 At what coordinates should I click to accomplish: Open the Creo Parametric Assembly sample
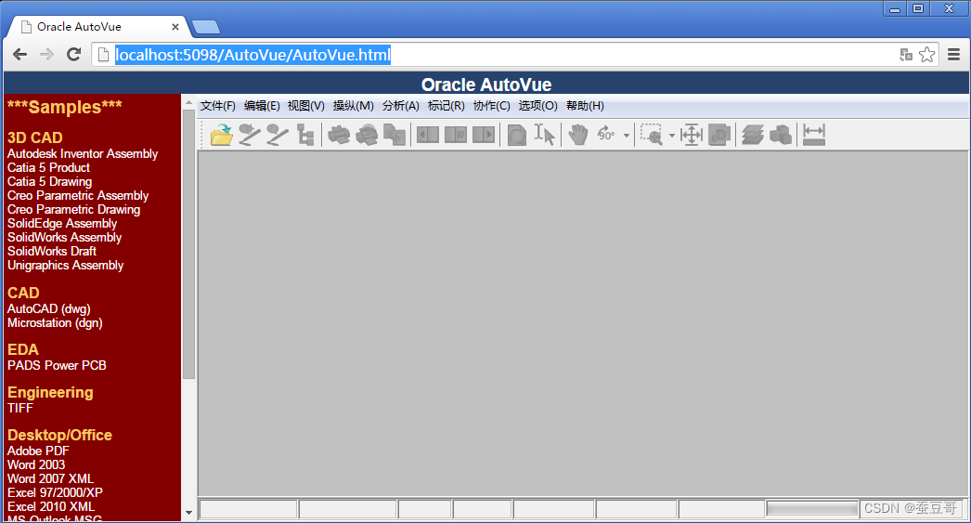[x=78, y=196]
